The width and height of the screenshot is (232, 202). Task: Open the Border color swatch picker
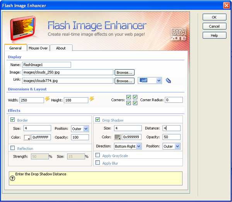[27, 137]
